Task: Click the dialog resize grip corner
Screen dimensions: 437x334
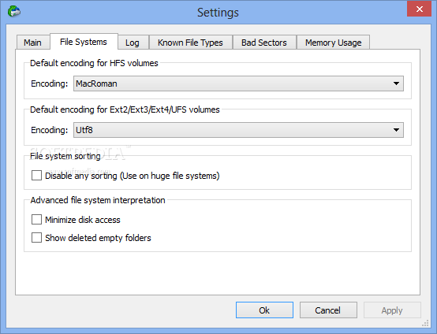Action: click(426, 323)
